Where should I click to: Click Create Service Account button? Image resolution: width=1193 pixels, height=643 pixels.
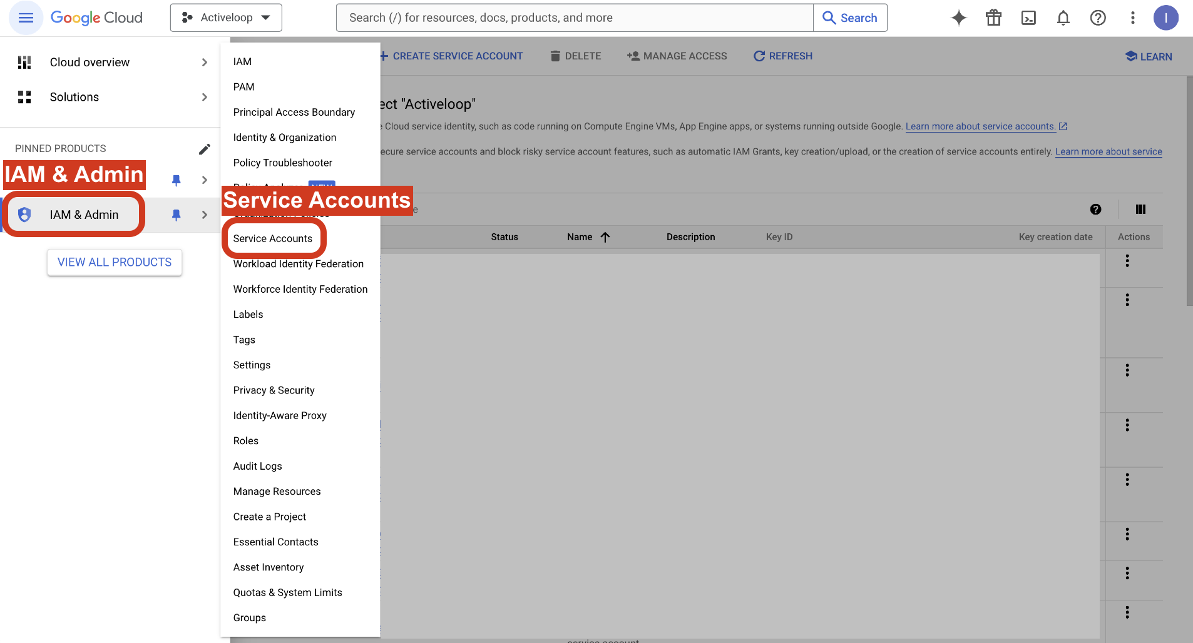click(x=451, y=56)
